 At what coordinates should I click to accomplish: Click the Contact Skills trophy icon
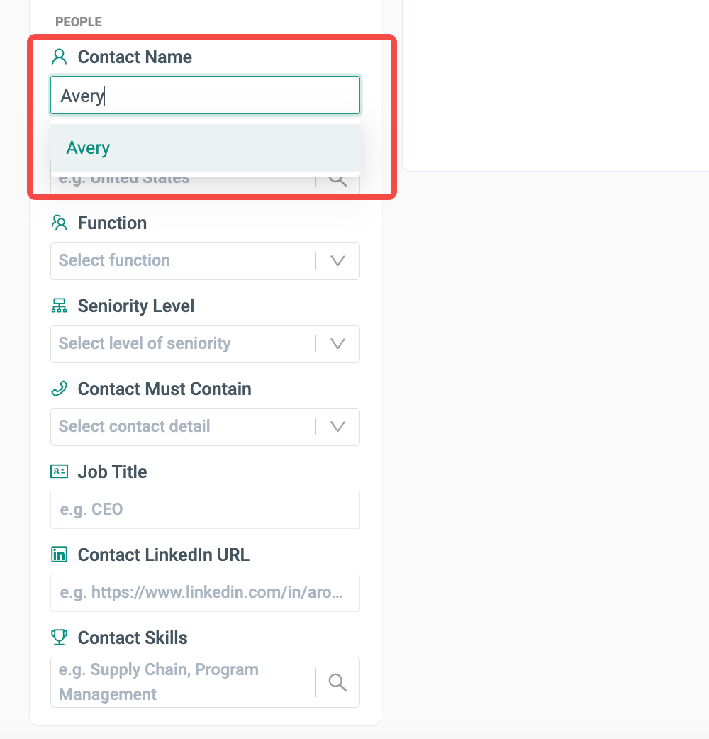tap(60, 638)
